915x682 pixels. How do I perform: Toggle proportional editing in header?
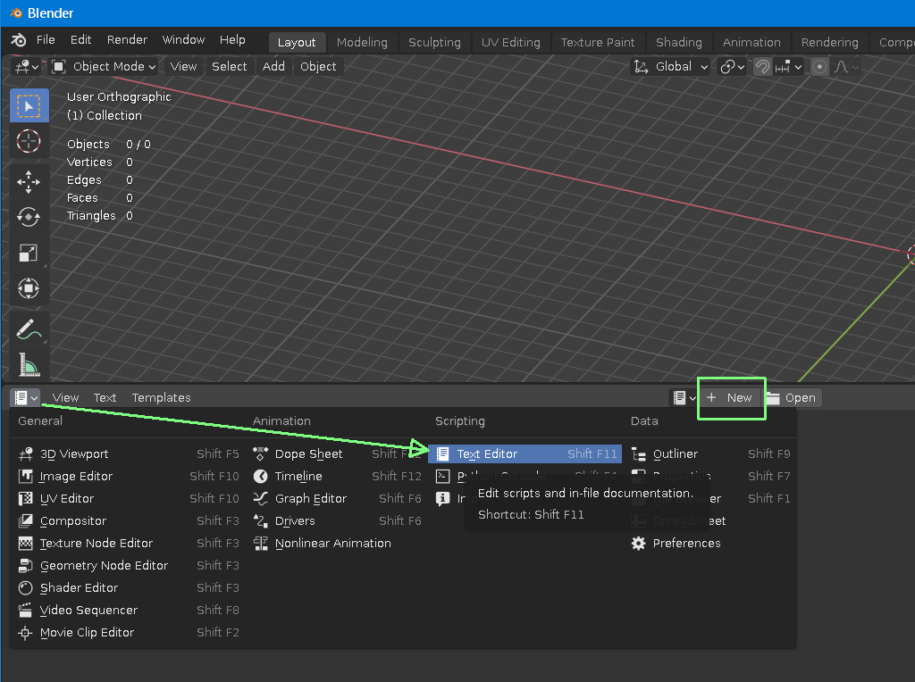[x=818, y=67]
